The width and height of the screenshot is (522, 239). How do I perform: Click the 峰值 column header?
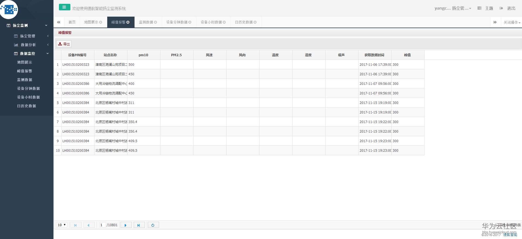408,55
